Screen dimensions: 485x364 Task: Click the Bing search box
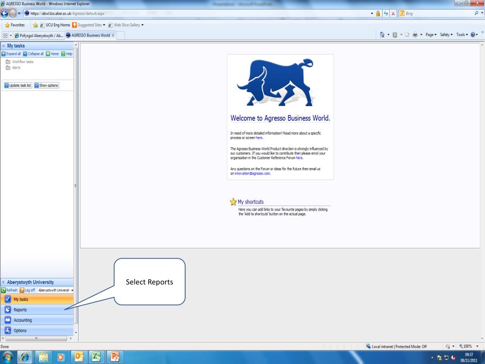pos(436,13)
